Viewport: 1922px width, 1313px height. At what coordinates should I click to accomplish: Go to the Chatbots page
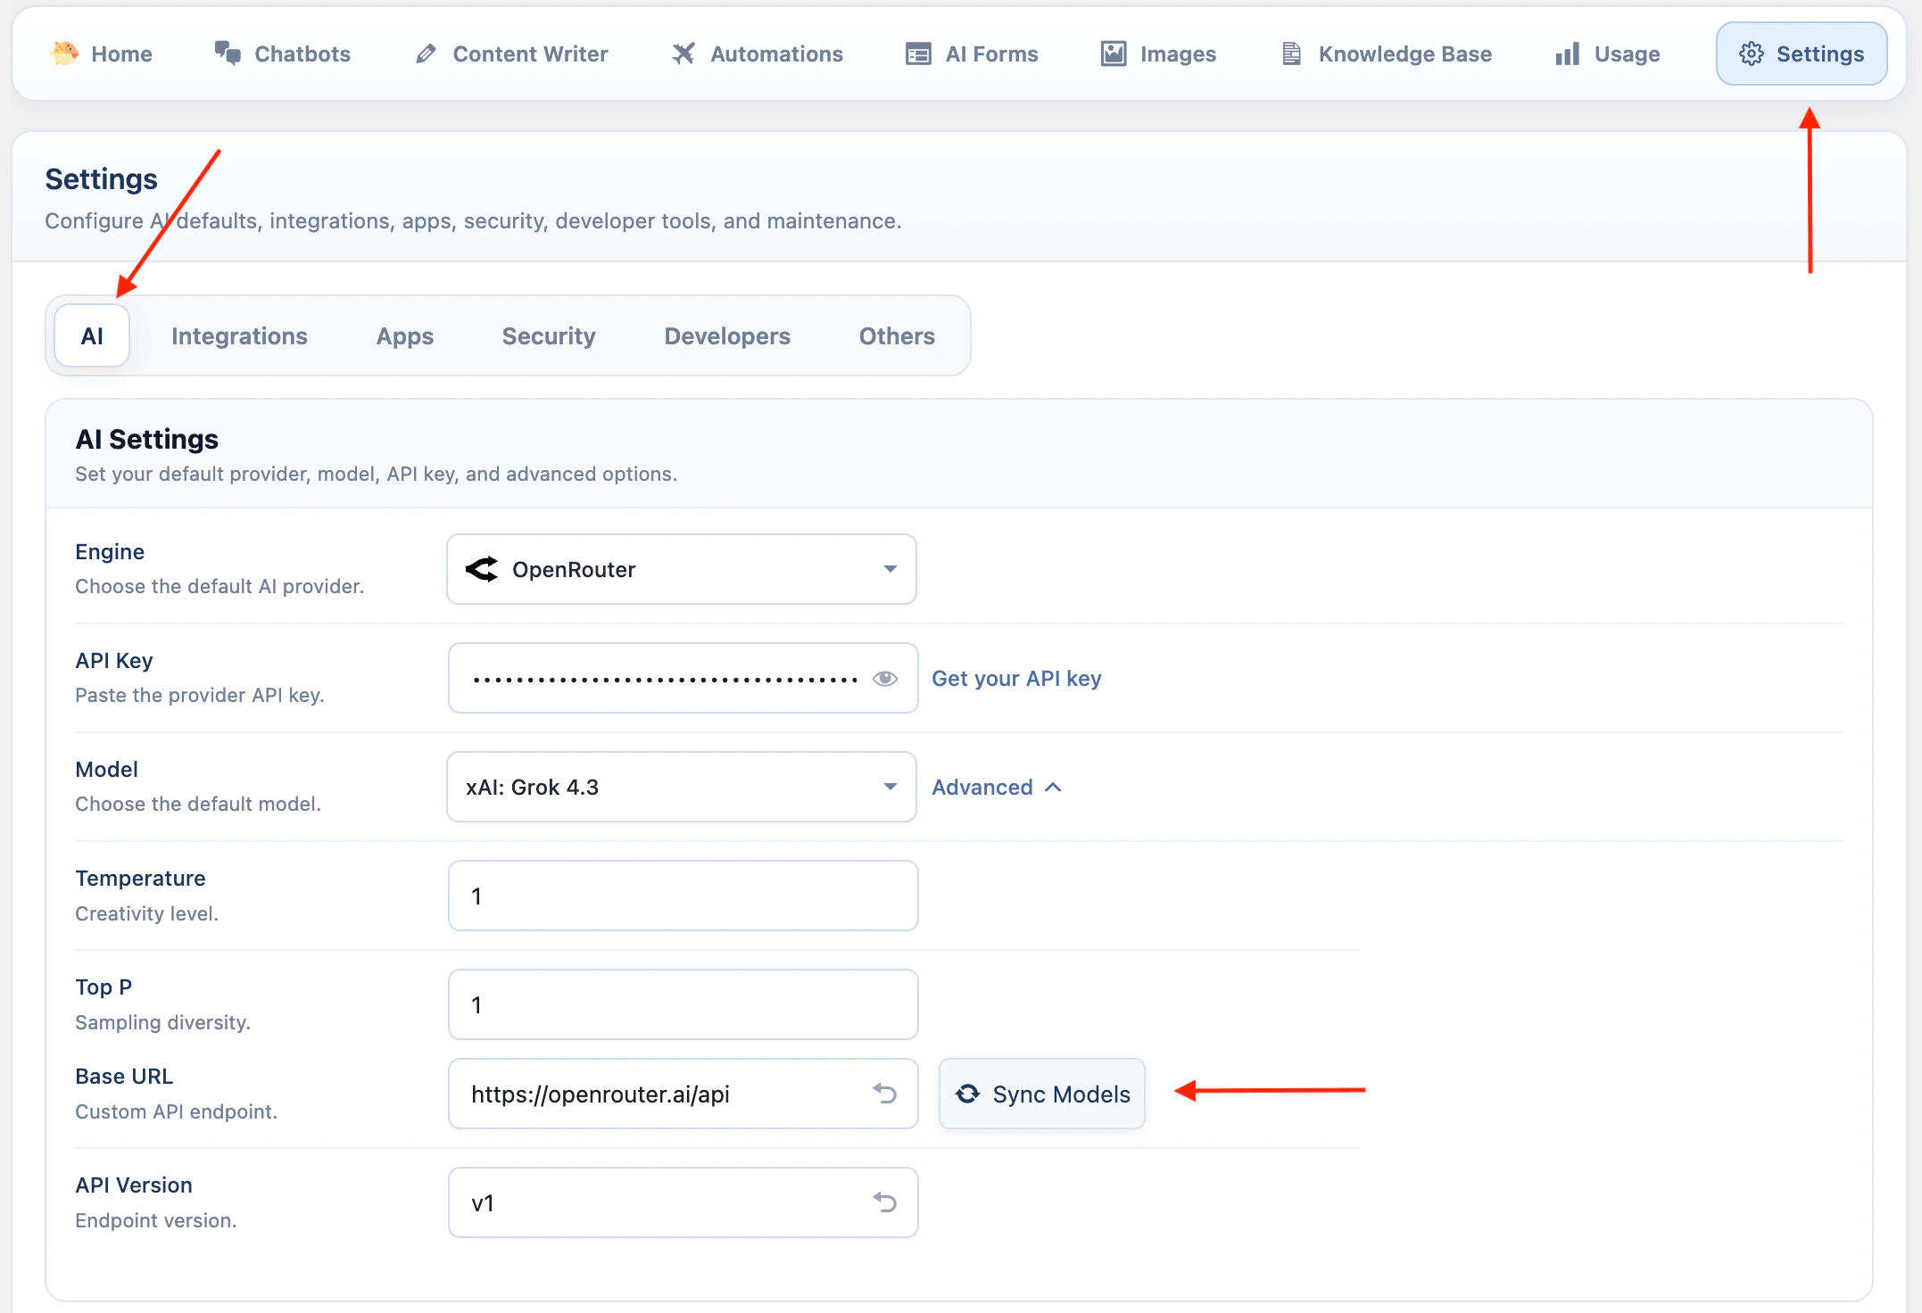click(x=283, y=54)
